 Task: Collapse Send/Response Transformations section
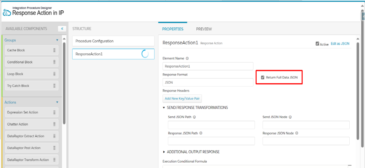click(164, 108)
